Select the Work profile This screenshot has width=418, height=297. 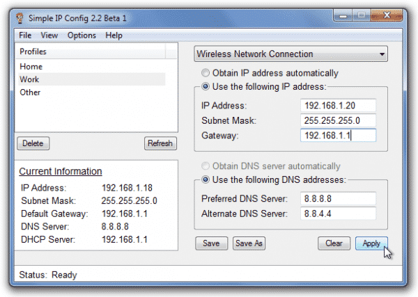click(x=30, y=79)
